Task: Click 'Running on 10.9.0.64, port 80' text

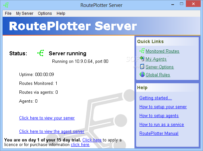Action: pos(80,62)
